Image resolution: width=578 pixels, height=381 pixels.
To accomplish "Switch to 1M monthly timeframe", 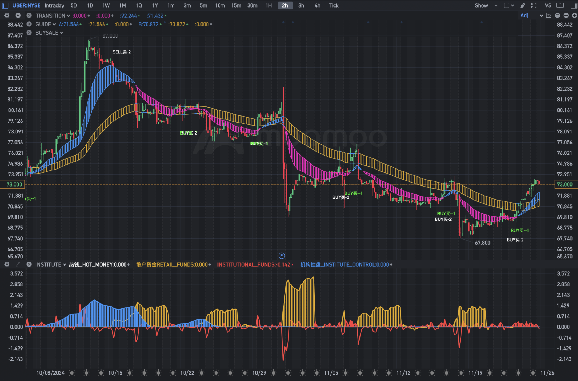I will [x=122, y=5].
